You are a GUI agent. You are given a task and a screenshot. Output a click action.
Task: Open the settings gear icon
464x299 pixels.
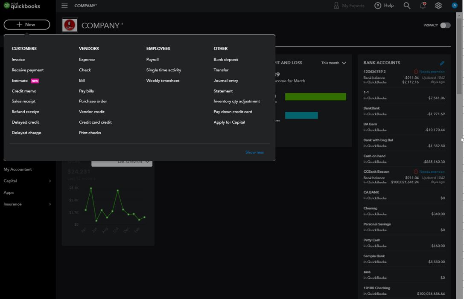438,6
